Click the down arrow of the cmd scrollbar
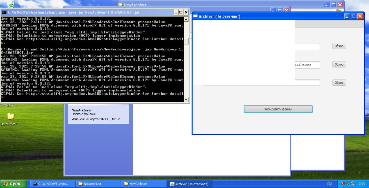This screenshot has height=188, width=369. point(186,100)
